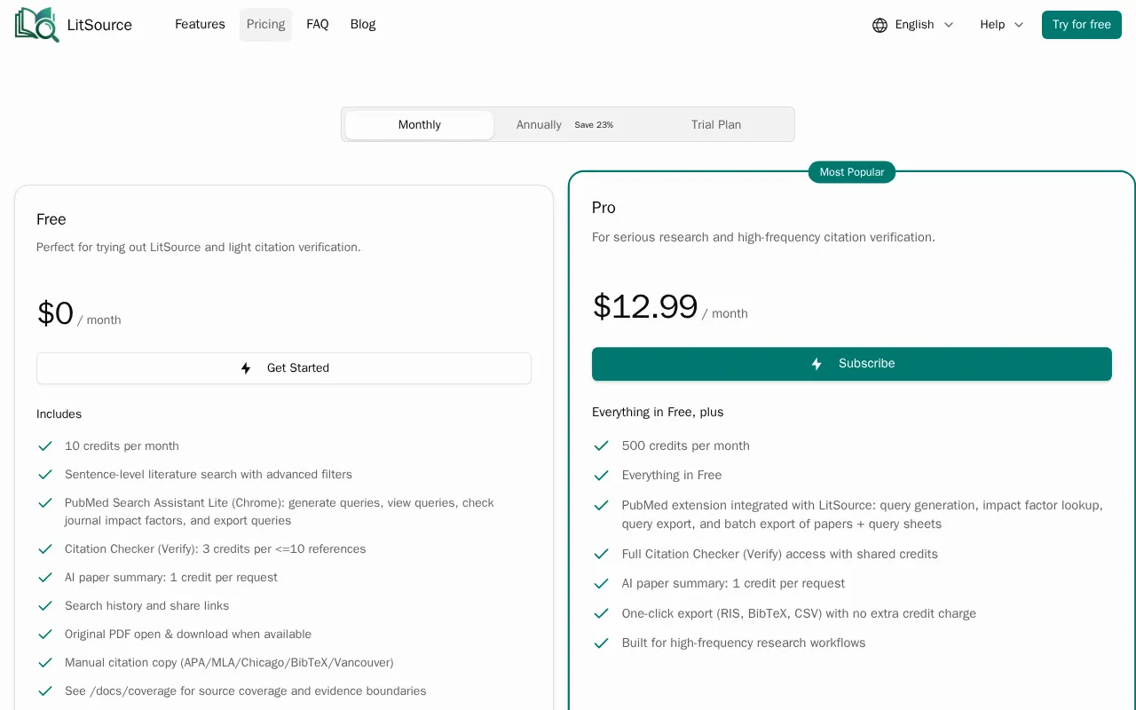The width and height of the screenshot is (1136, 710).
Task: Click "Everything in Free, plus" heading
Action: pos(658,413)
